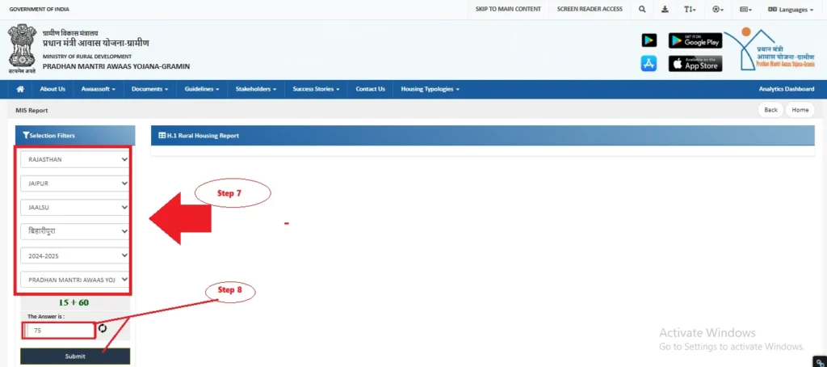Expand the Guidelines menu
The image size is (827, 367).
click(202, 89)
